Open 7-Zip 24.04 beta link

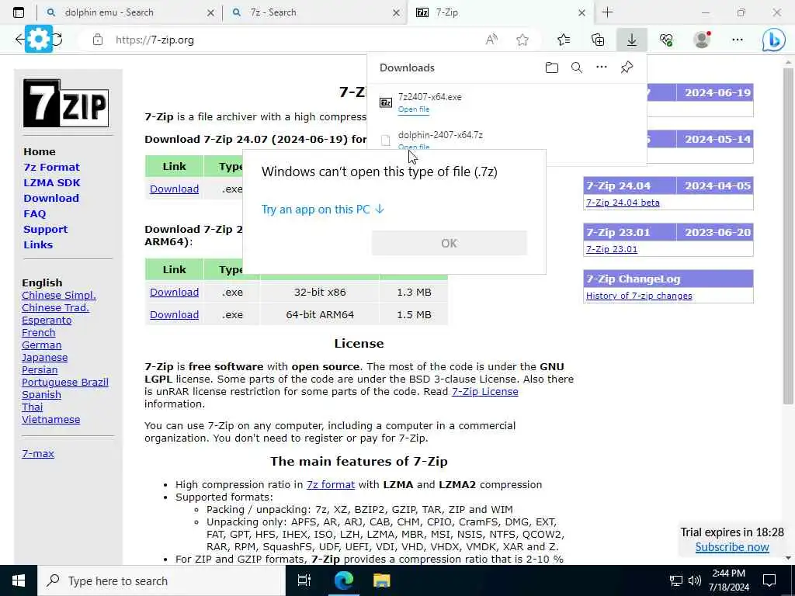click(623, 203)
